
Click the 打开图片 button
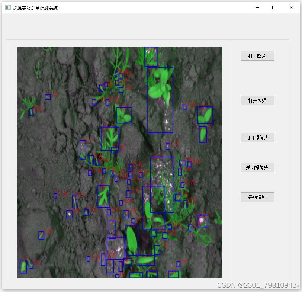(257, 56)
